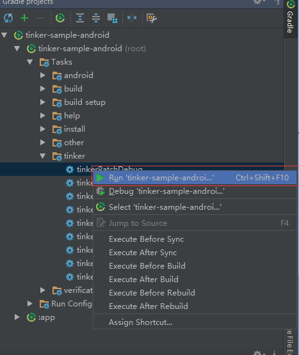Open panel settings gear in header
The width and height of the screenshot is (299, 355).
click(x=259, y=2)
